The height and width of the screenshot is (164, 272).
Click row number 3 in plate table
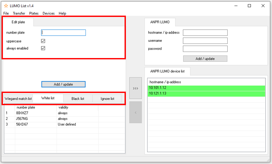(7, 124)
